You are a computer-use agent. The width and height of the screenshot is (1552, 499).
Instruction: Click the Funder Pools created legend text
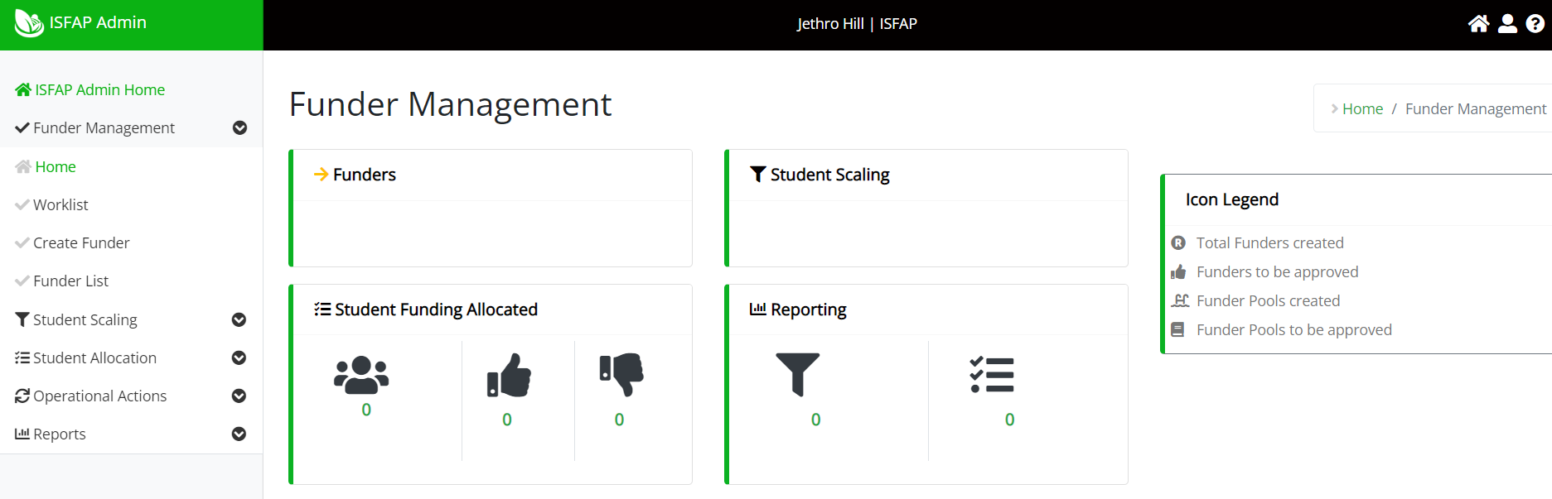1269,301
